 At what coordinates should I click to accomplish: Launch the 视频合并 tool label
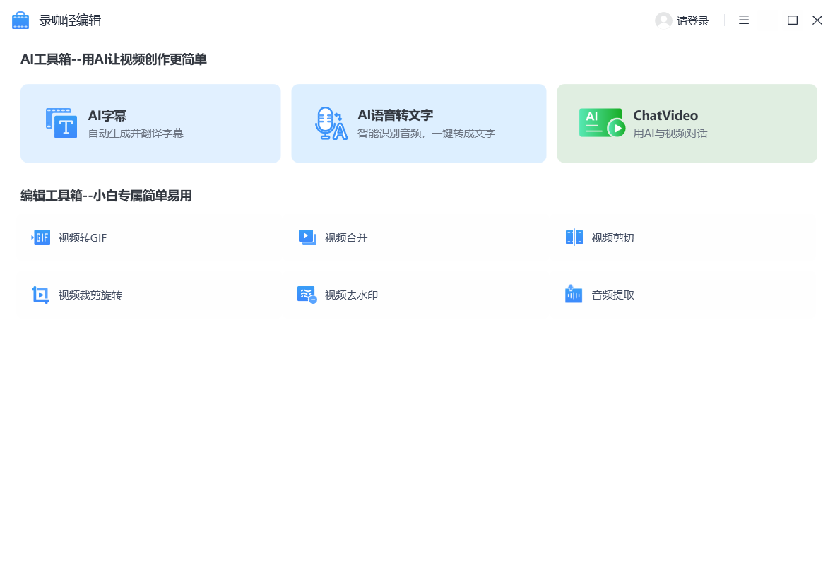point(346,238)
